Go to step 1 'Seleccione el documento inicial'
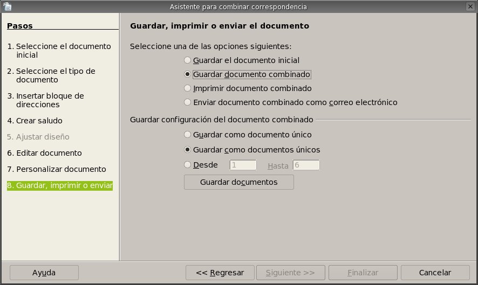 [59, 51]
